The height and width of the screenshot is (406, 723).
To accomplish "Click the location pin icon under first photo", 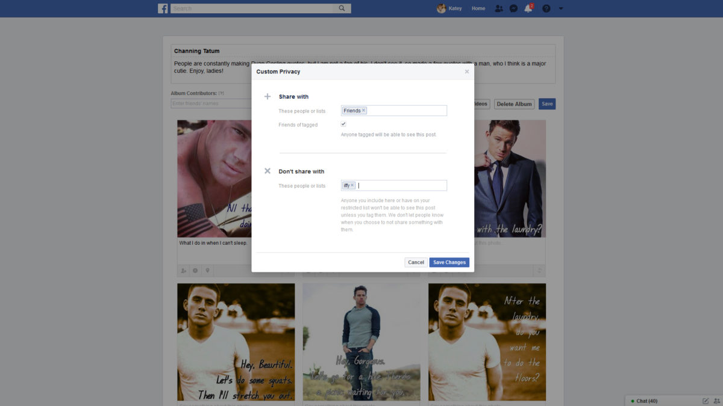I will 207,271.
